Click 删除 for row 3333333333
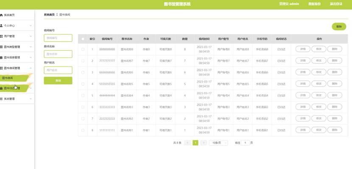Screen dimensions: 352x169 [x=335, y=107]
